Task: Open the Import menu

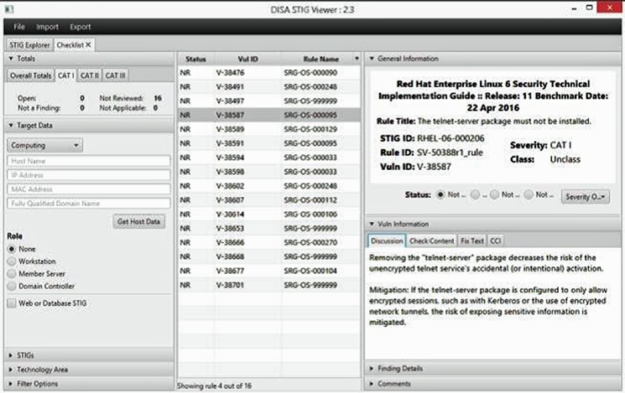Action: (x=47, y=27)
